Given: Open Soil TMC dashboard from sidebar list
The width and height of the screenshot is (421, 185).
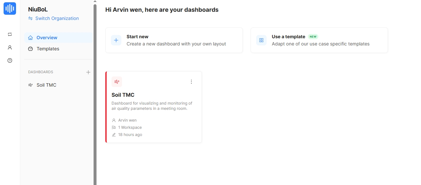Looking at the screenshot, I should pyautogui.click(x=46, y=85).
